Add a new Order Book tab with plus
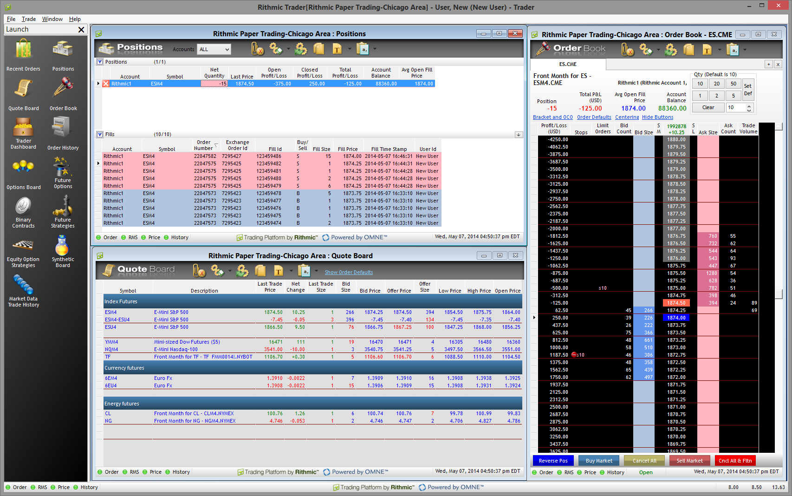 [769, 65]
